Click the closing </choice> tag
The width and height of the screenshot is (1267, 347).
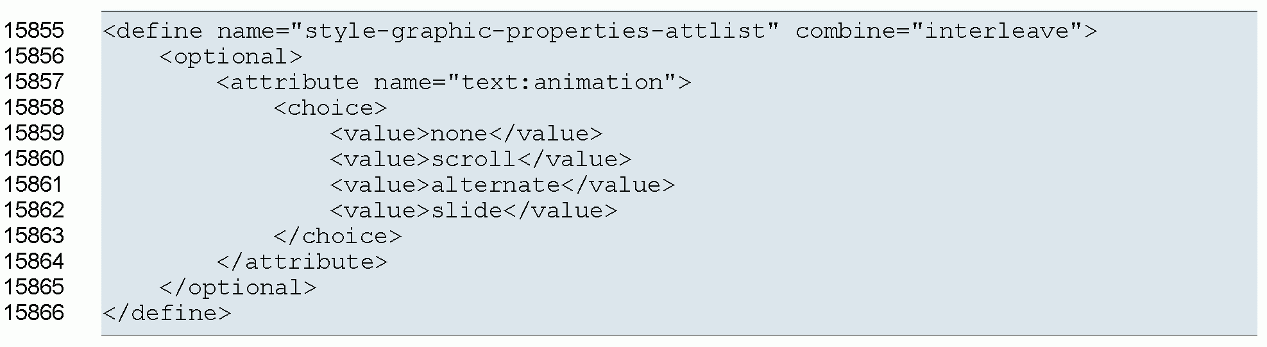[x=337, y=236]
